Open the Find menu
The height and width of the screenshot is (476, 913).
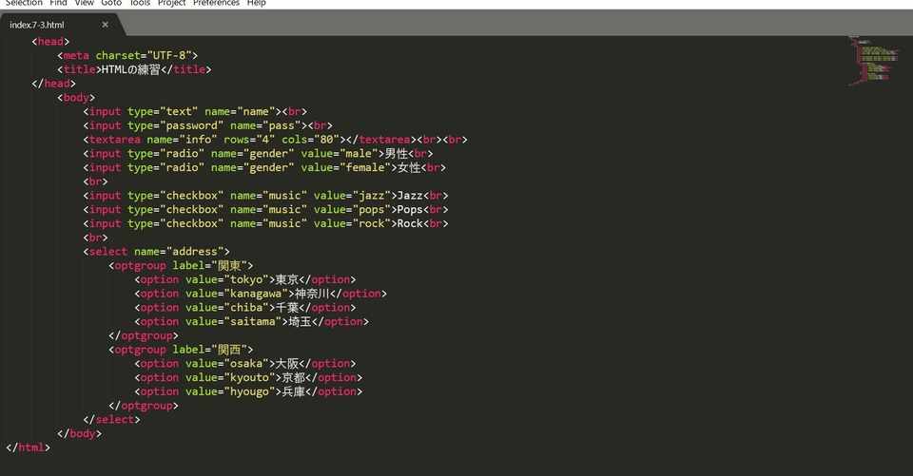coord(58,3)
